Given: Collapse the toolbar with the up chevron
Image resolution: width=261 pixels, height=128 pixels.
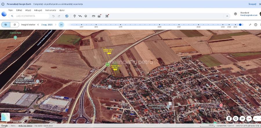Looking at the screenshot, I should pyautogui.click(x=227, y=16).
